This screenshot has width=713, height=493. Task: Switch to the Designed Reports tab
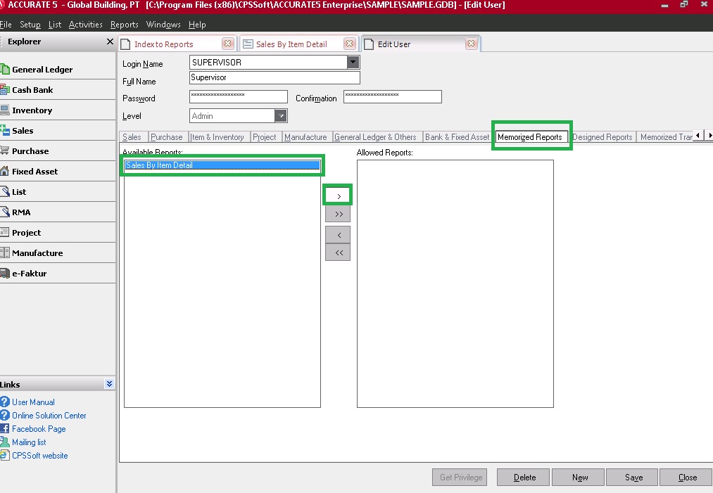tap(602, 137)
